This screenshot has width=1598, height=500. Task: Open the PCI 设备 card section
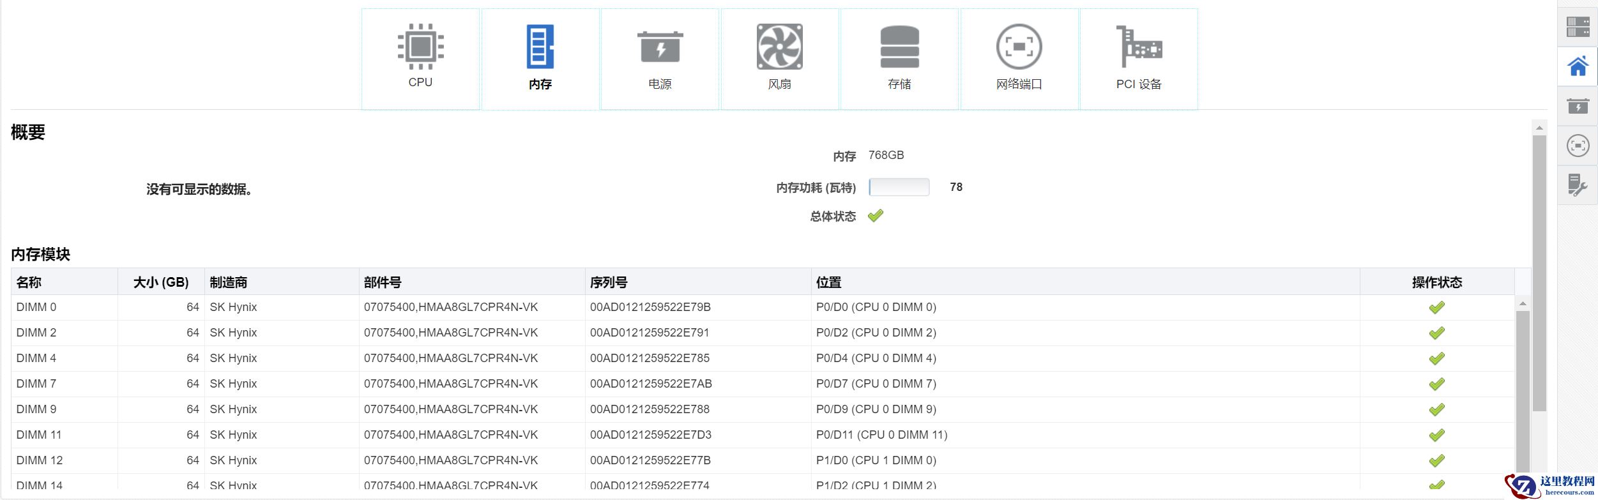tap(1139, 59)
